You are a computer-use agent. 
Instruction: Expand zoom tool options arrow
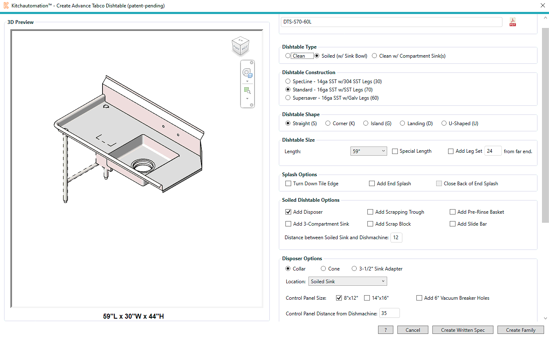[x=247, y=99]
